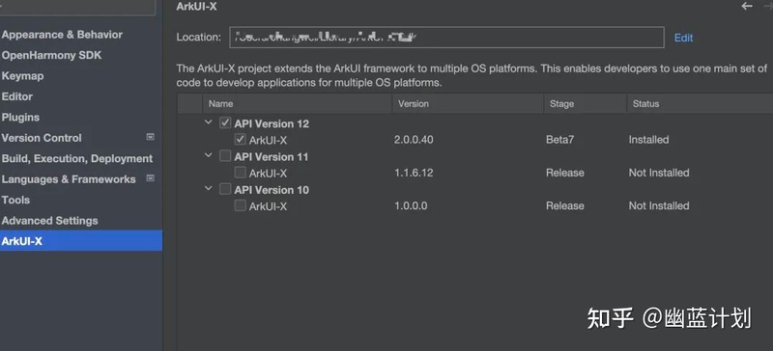Uncheck the ArkUI-X 2.0.0.40 checkbox
Screen dimensions: 773x351
coord(240,139)
